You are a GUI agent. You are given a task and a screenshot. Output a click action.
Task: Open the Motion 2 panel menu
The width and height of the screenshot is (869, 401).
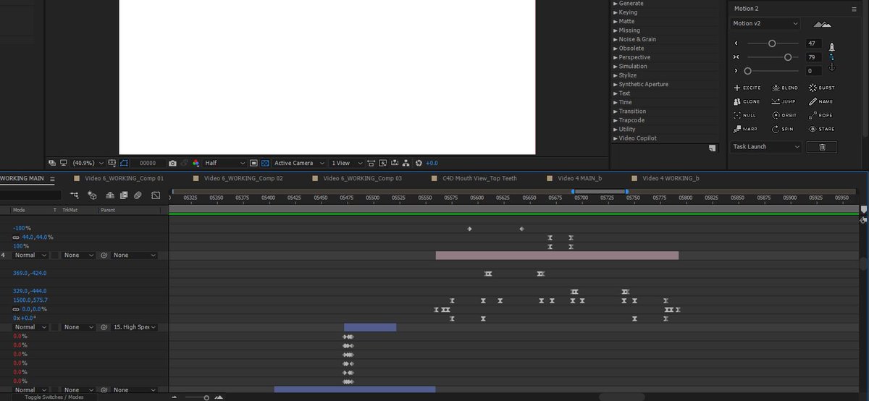pos(853,8)
